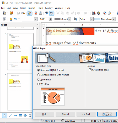The height and width of the screenshot is (123, 118).
Task: Click the Copy icon
Action: pos(62,13)
